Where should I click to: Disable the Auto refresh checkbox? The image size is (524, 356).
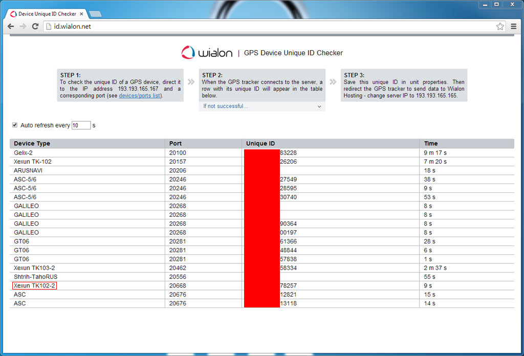pyautogui.click(x=15, y=125)
